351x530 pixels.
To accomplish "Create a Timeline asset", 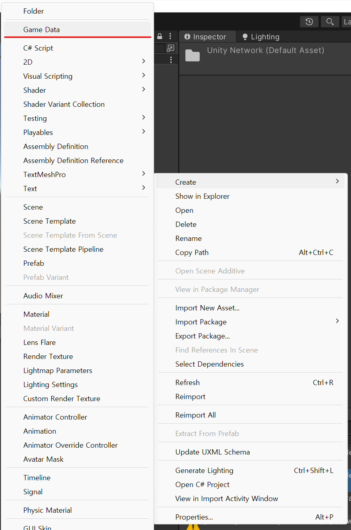I will coord(77,478).
